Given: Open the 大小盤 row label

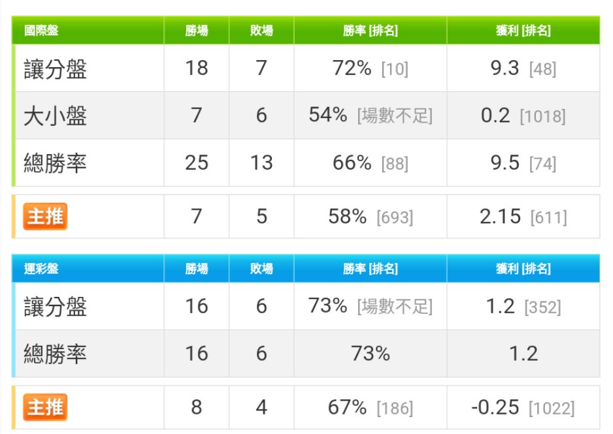Looking at the screenshot, I should click(55, 116).
